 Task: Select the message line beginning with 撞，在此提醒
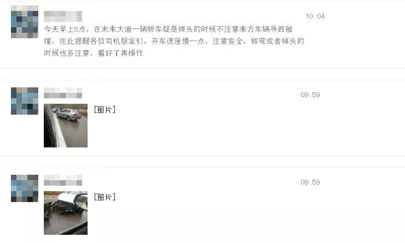174,41
